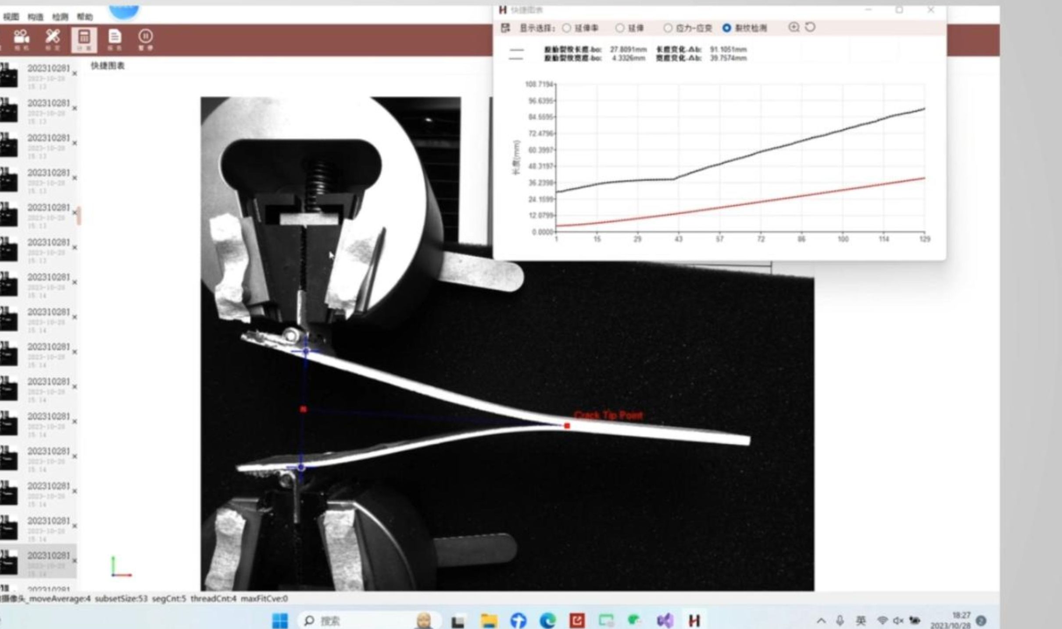Click the microphone tray icon

click(x=840, y=621)
